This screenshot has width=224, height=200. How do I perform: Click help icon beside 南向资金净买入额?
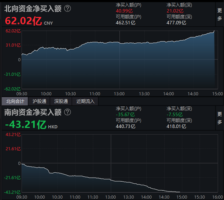(x=68, y=112)
